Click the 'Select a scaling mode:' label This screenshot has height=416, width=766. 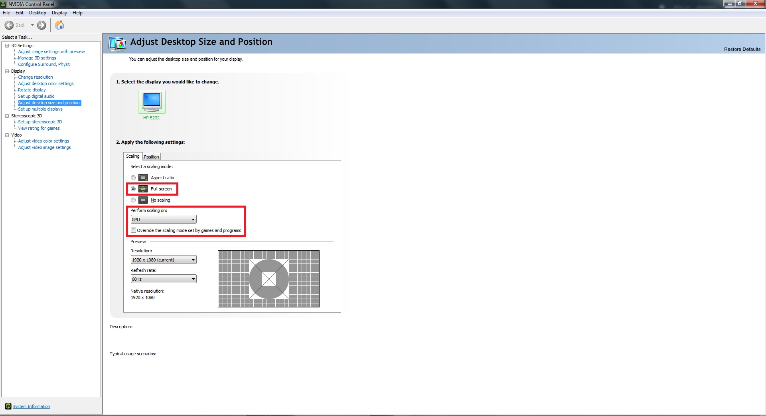pyautogui.click(x=152, y=166)
